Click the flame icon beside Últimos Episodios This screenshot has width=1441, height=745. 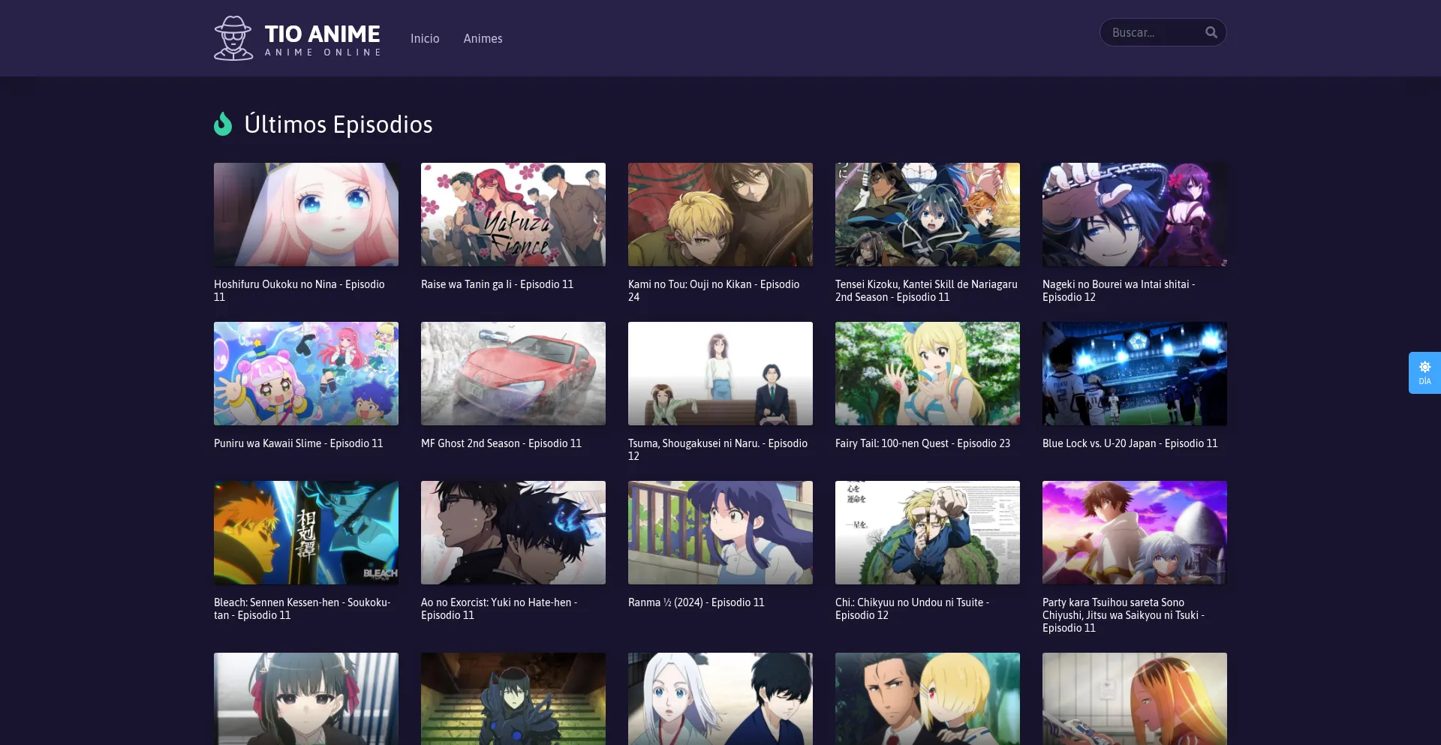[x=223, y=124]
